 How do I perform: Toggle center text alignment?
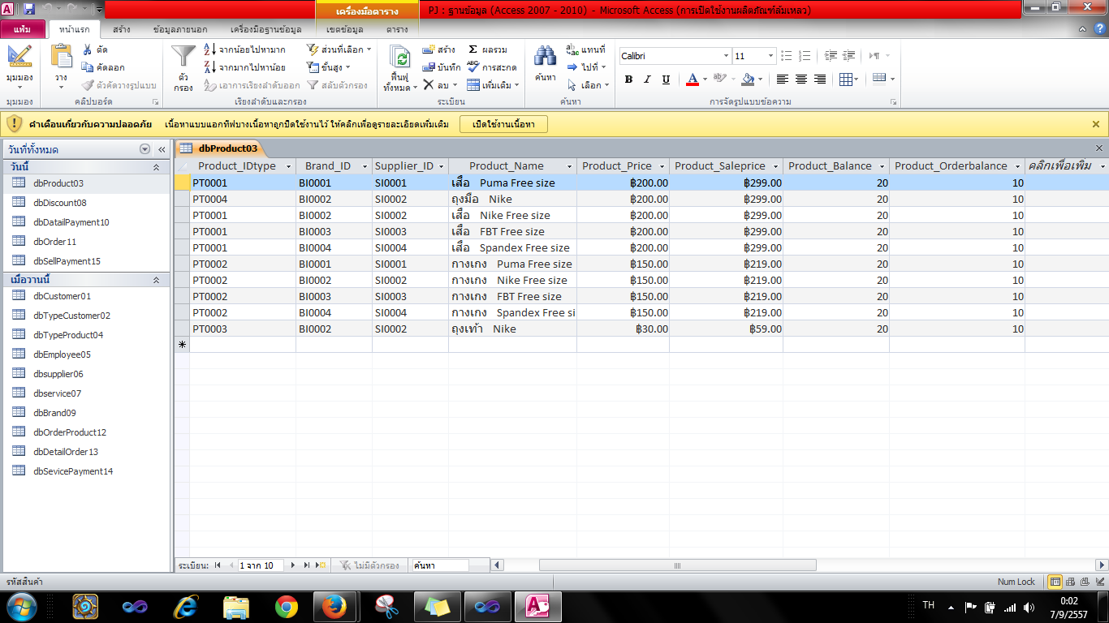click(x=801, y=79)
